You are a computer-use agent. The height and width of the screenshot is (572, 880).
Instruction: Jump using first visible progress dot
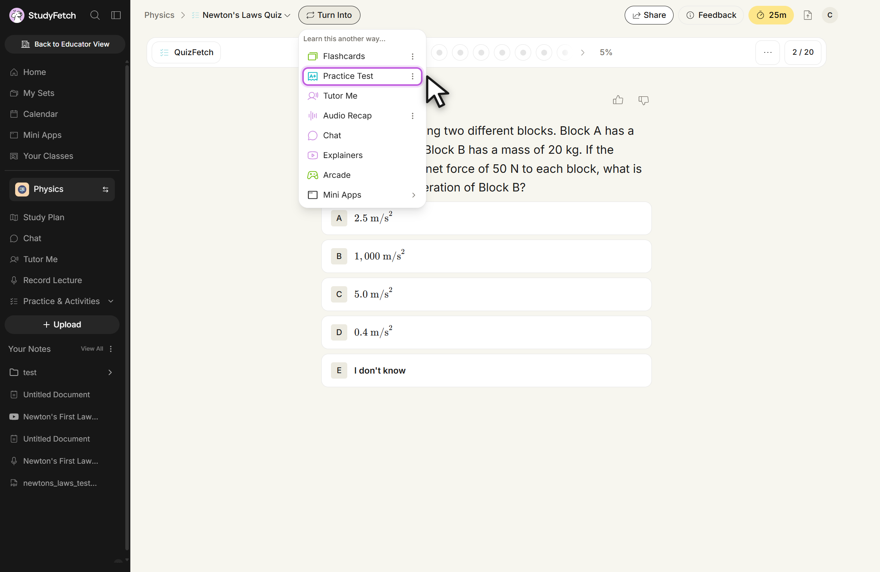point(439,52)
